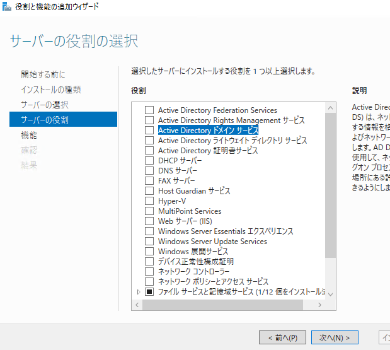
Task: Check Active Directory Federation Services
Action: 149,110
